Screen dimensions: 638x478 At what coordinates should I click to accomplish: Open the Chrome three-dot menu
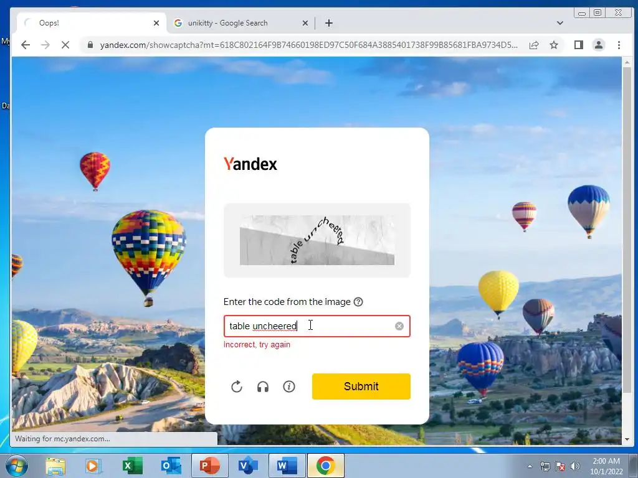tap(619, 45)
